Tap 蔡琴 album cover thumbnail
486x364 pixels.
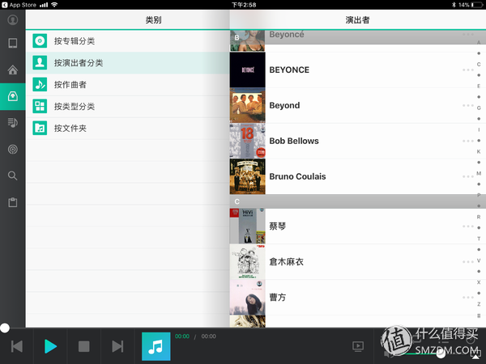click(247, 226)
